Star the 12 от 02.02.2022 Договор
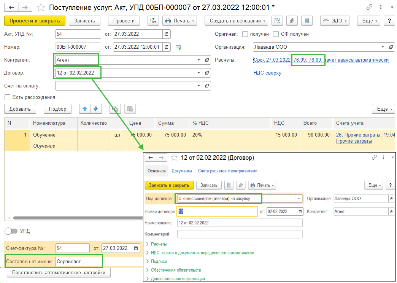 pos(174,158)
